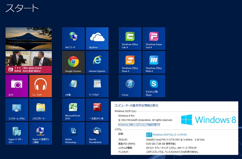Click the 64-bit system type value

point(171,148)
